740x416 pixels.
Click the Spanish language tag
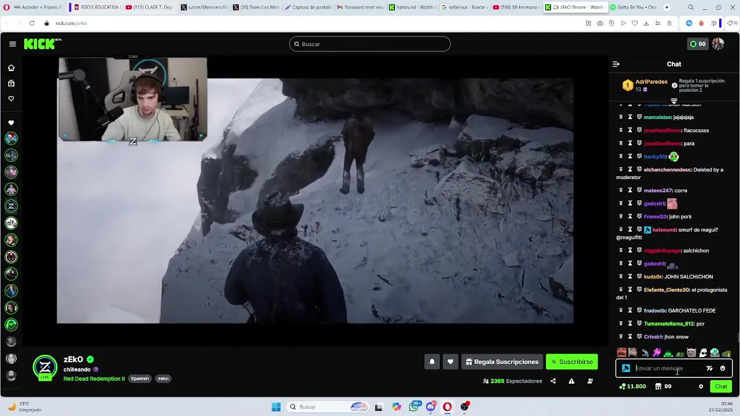pos(140,379)
